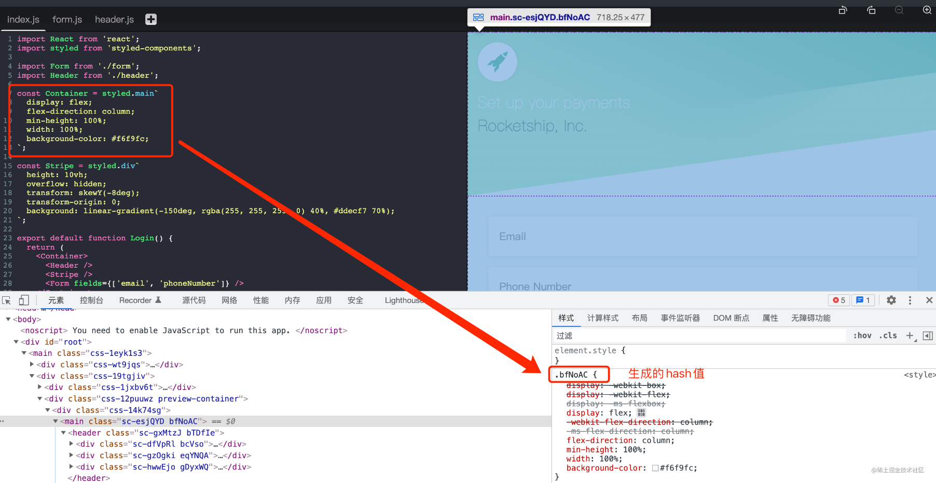Open DevTools more options menu
This screenshot has width=936, height=483.
(x=910, y=300)
